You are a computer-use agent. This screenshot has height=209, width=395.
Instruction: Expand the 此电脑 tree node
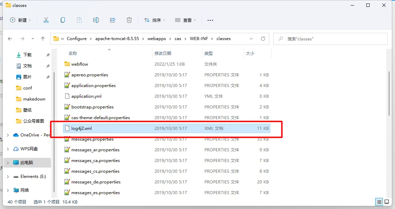point(8,163)
